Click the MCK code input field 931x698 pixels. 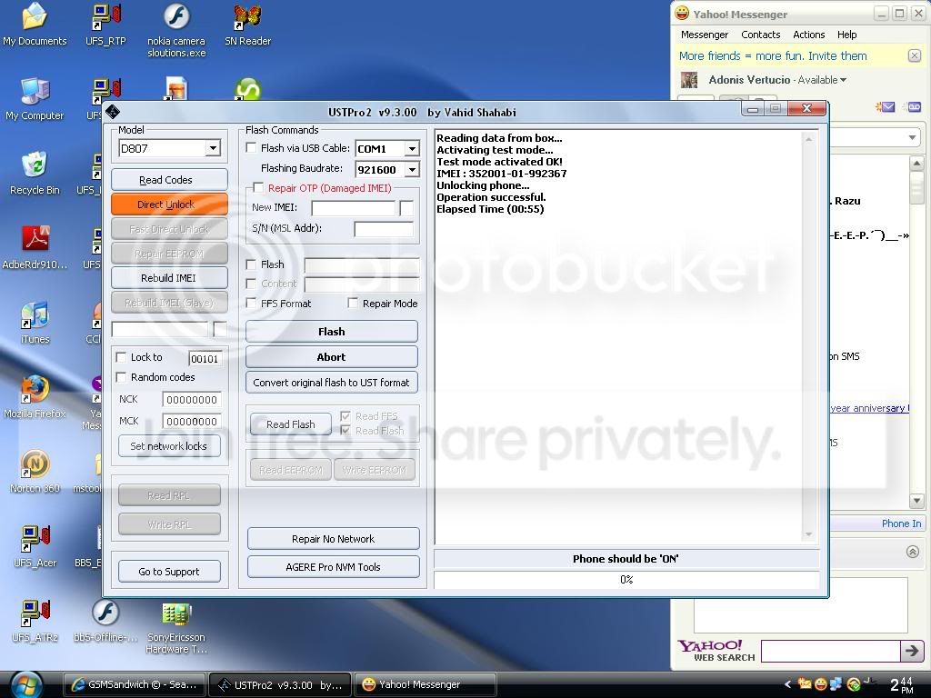(x=192, y=421)
